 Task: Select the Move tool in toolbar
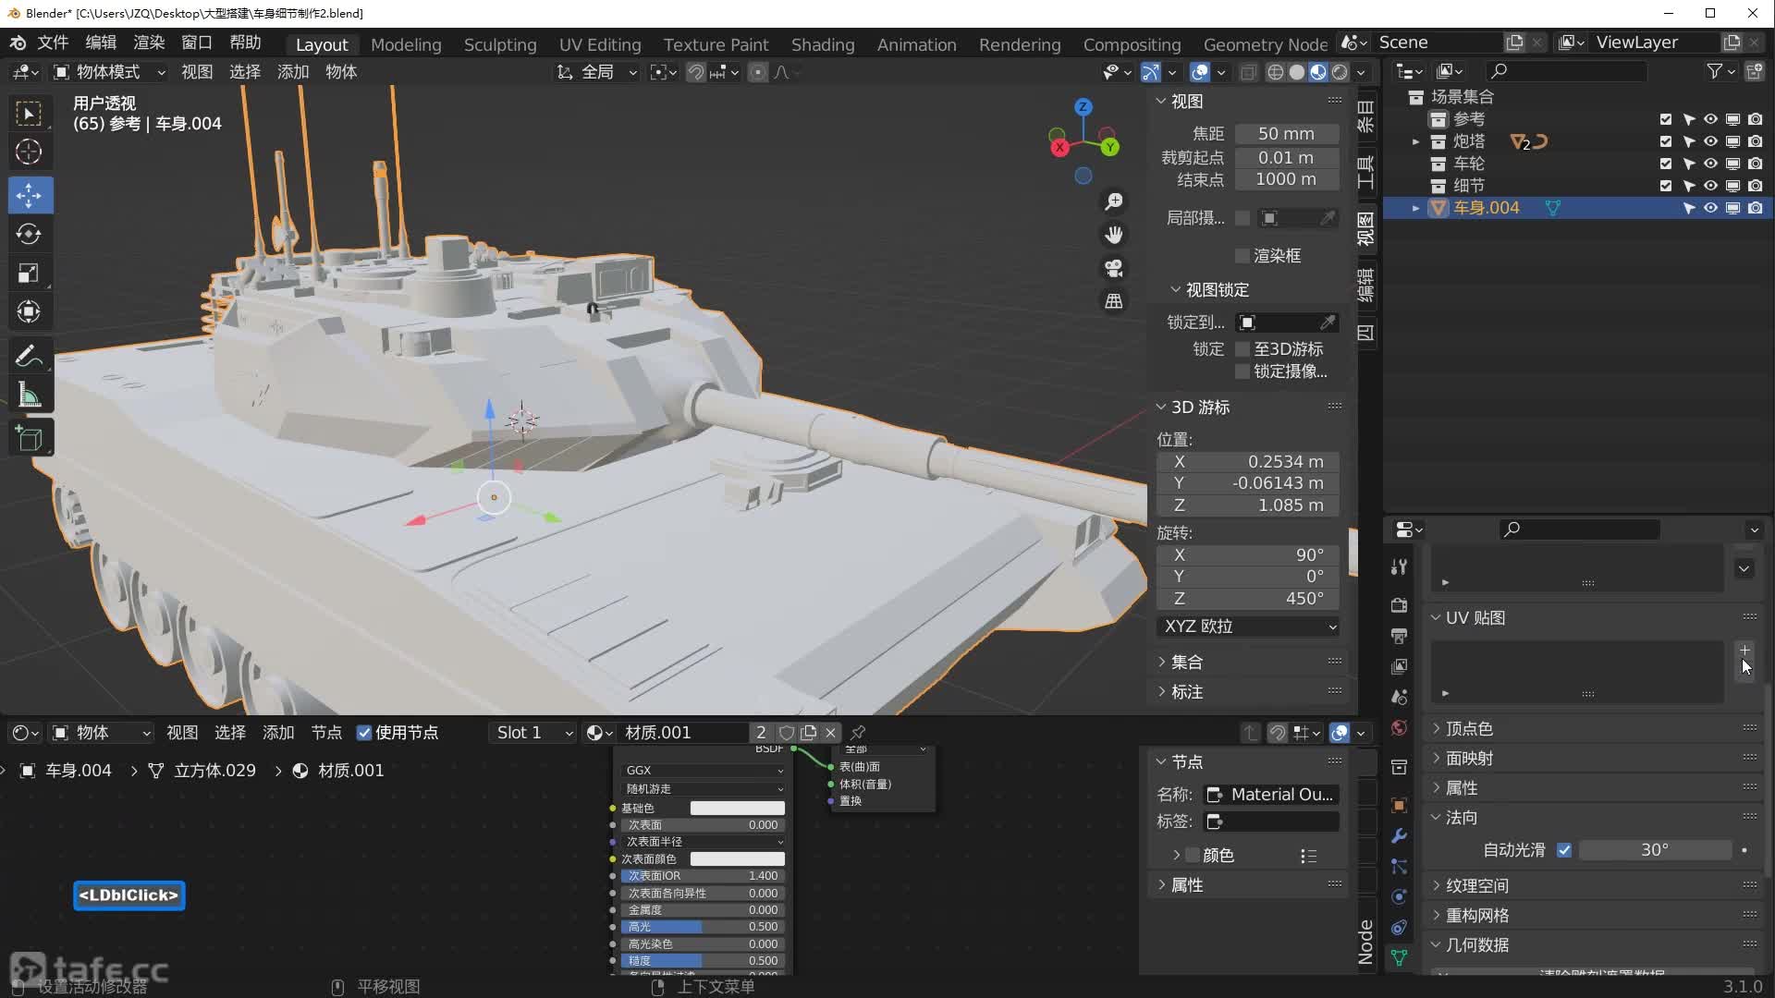(29, 195)
